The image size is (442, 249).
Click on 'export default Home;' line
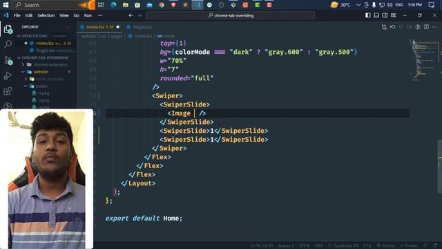(x=144, y=219)
